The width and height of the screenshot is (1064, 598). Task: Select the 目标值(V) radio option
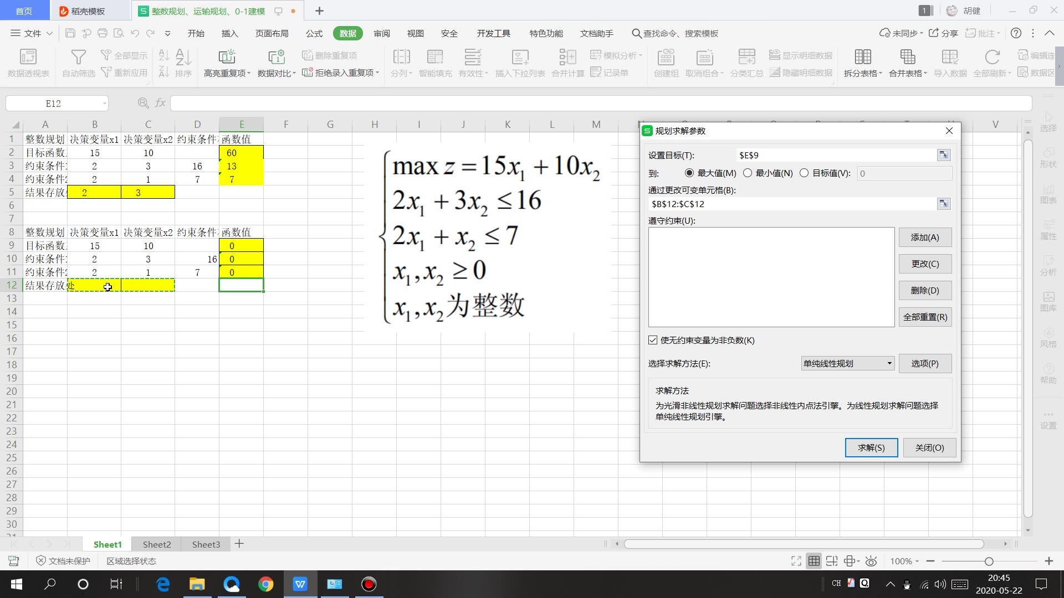coord(804,173)
